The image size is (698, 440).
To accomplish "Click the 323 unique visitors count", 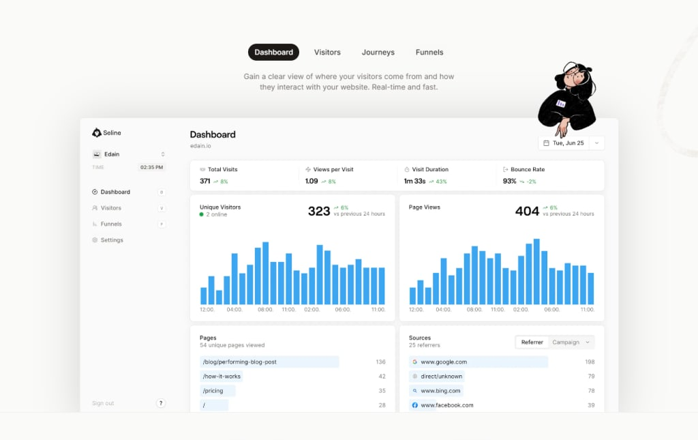I will coord(319,211).
